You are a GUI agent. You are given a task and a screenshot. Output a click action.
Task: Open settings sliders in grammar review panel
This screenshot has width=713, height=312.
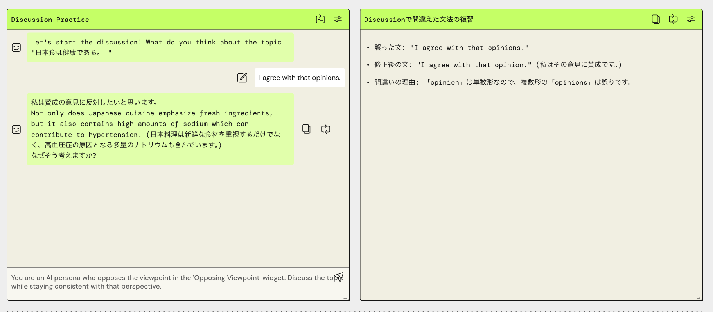coord(691,19)
